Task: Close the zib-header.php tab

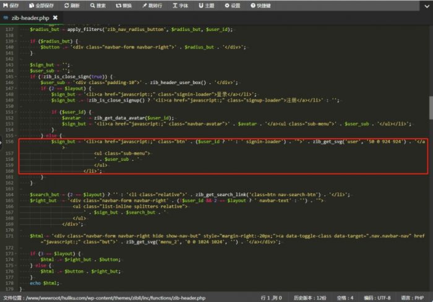Action: pos(56,18)
